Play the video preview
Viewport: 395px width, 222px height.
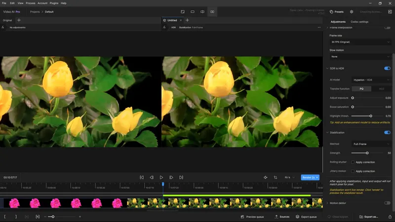(x=161, y=177)
